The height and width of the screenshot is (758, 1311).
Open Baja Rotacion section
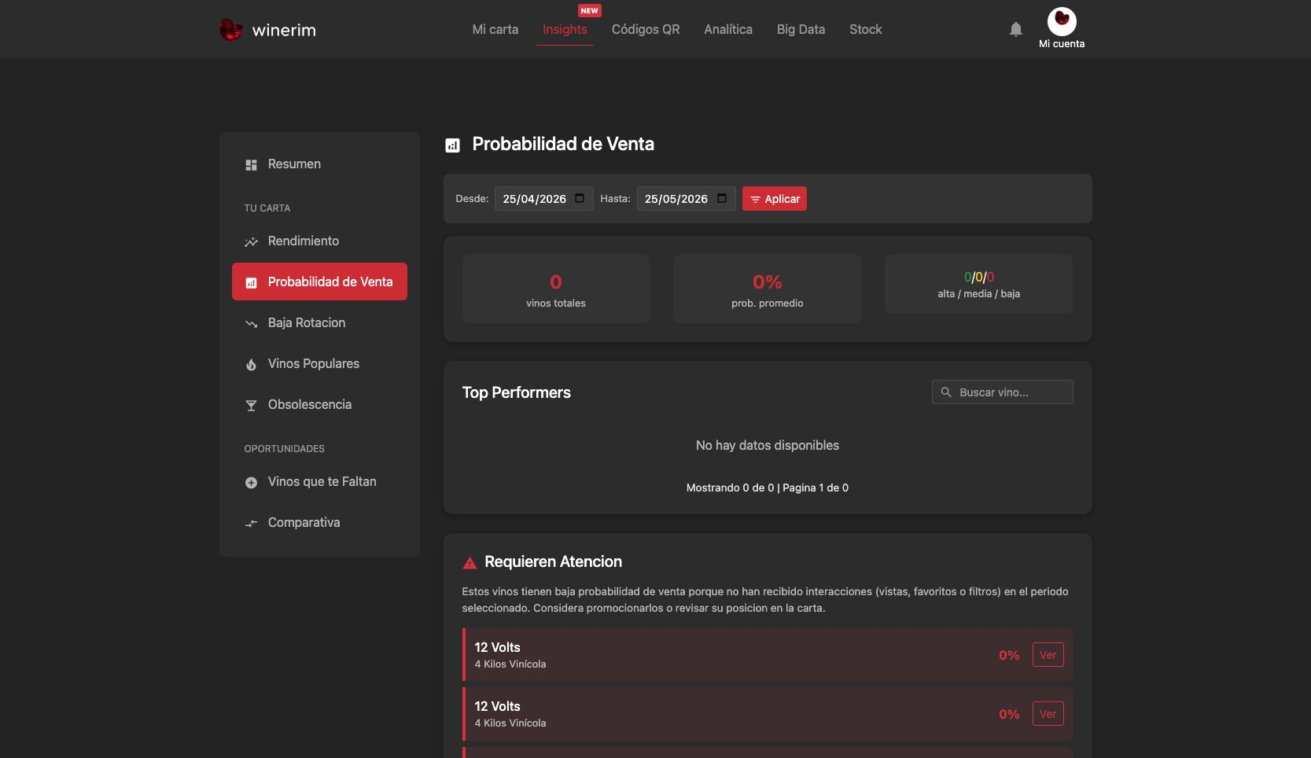319,322
